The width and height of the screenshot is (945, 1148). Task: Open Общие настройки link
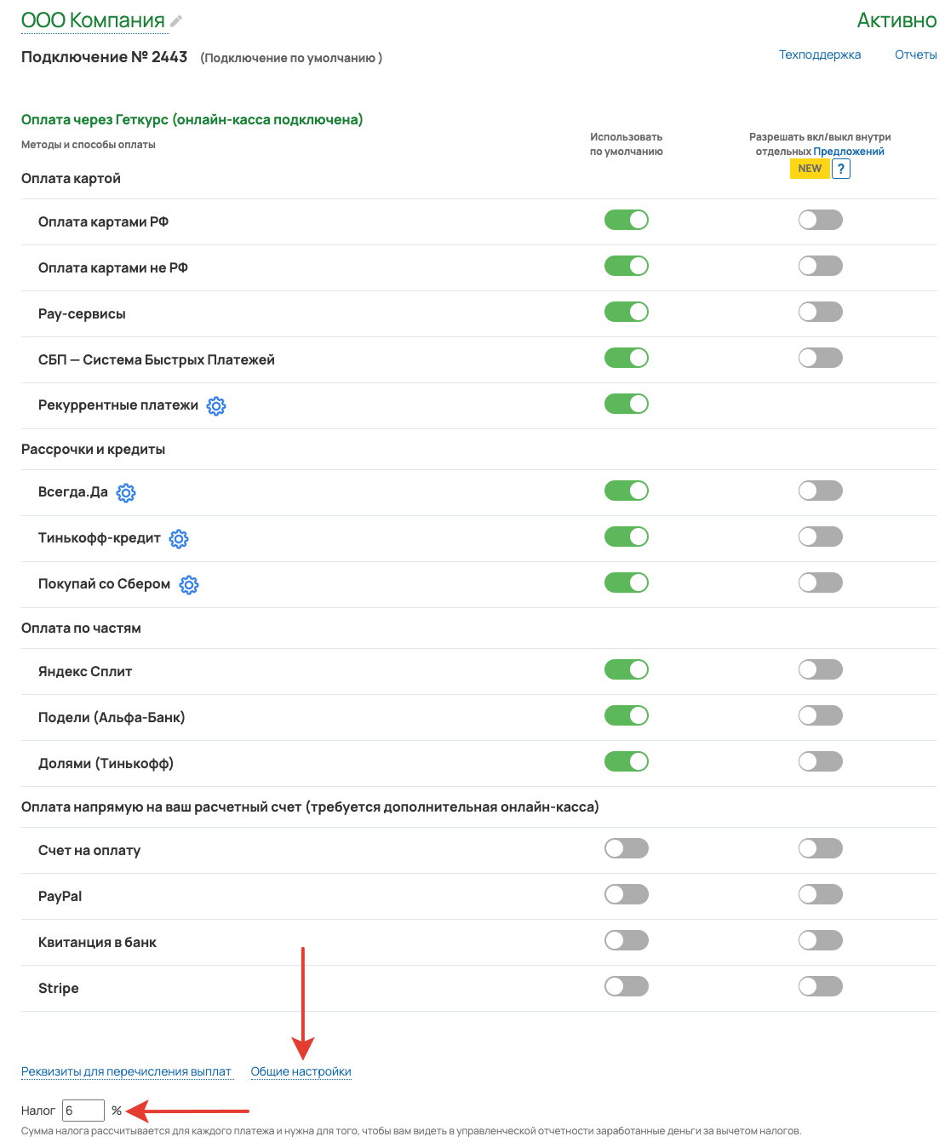pos(301,1071)
